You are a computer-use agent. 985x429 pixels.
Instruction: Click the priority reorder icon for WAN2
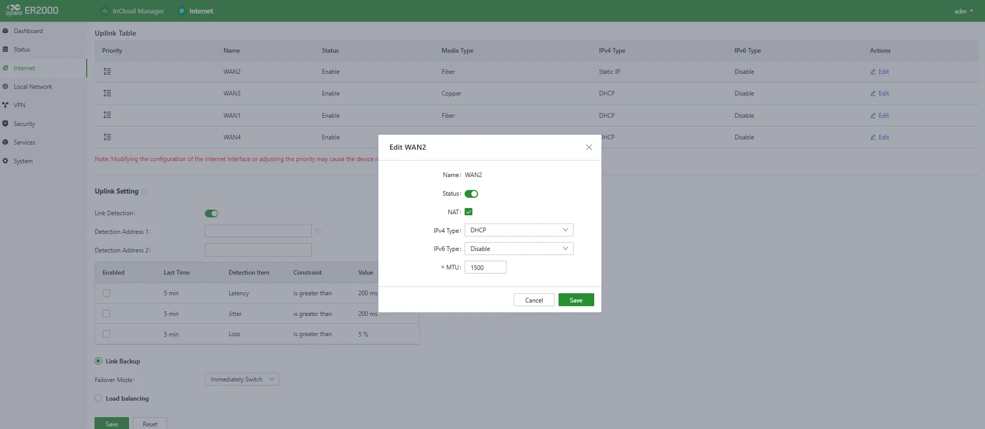click(107, 72)
